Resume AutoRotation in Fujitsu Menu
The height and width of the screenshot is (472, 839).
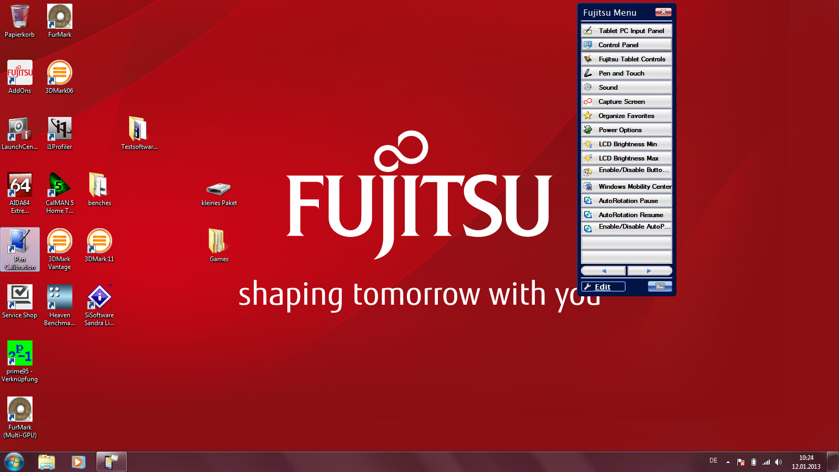tap(627, 214)
